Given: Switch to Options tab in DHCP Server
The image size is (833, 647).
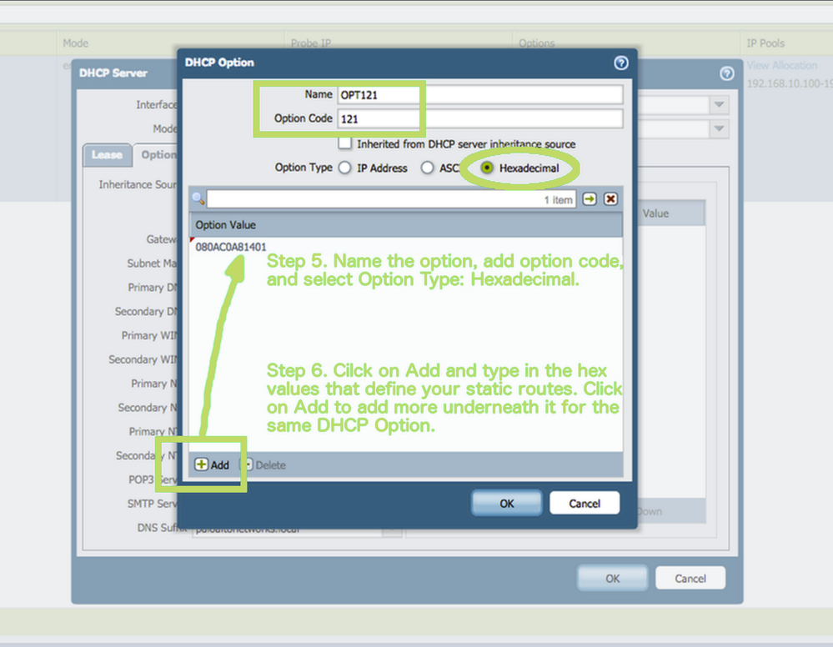Looking at the screenshot, I should (x=157, y=154).
